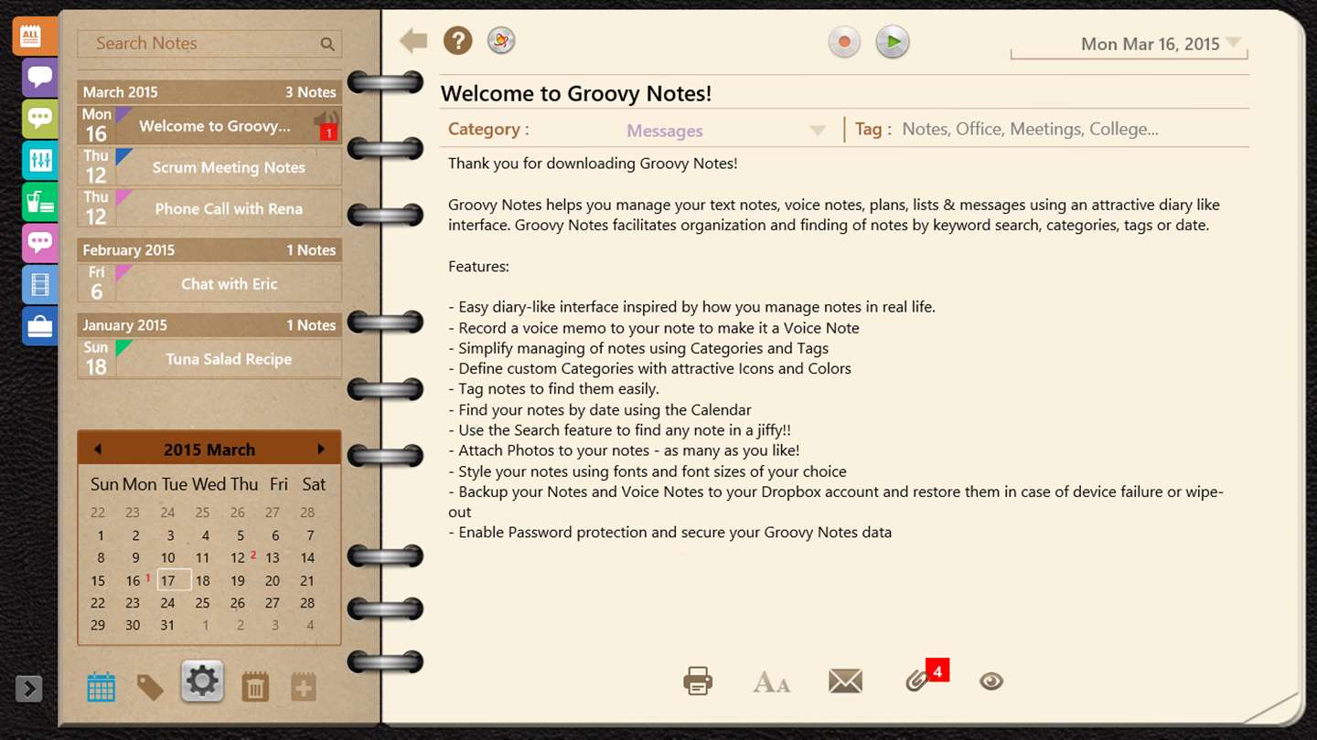Open attachments with the paperclip icon
The image size is (1317, 740).
pos(917,681)
